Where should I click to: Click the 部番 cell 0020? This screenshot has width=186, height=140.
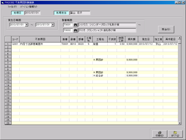coord(81,44)
